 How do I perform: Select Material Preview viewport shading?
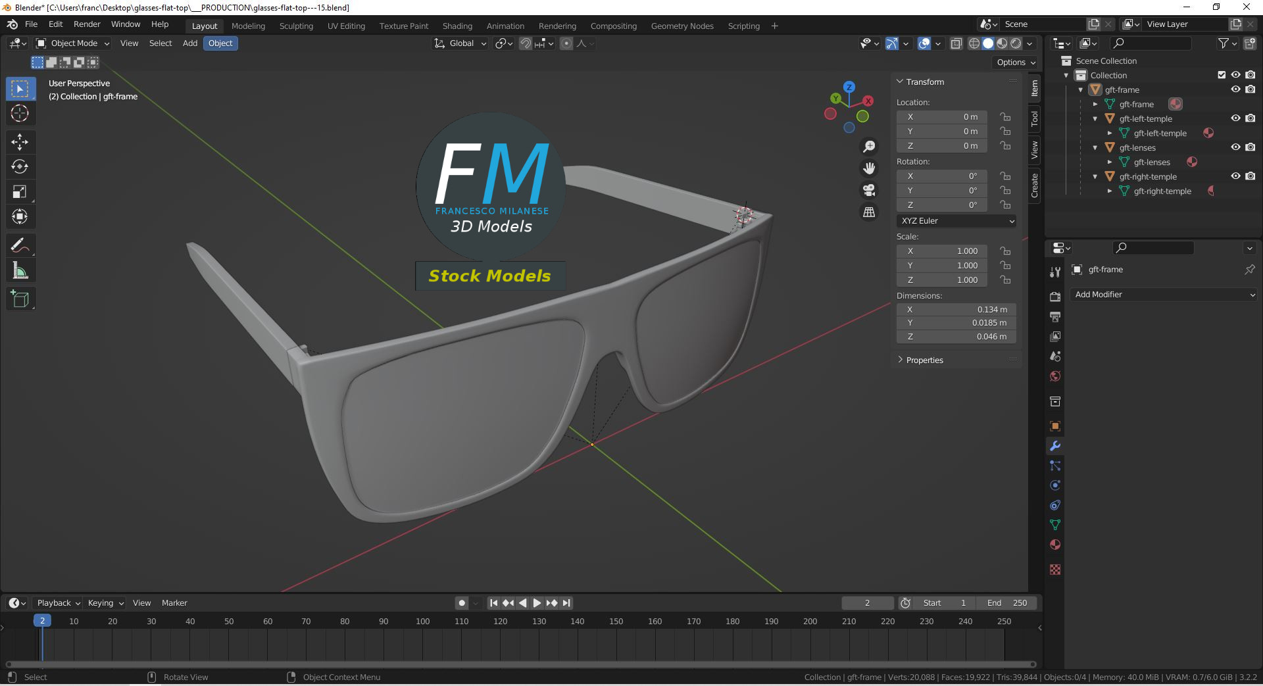tap(1002, 43)
